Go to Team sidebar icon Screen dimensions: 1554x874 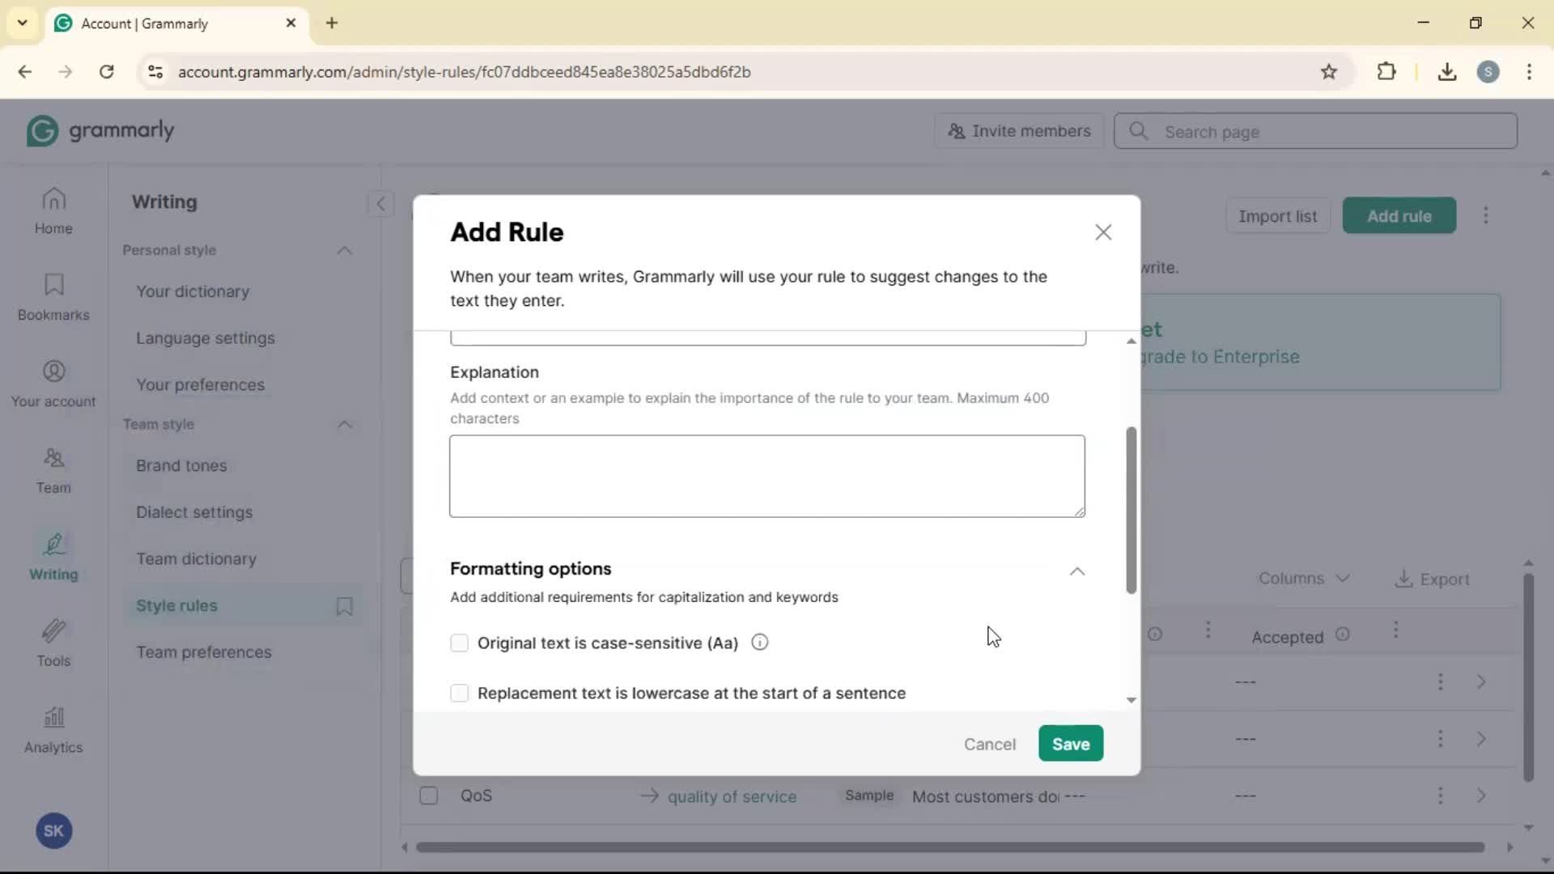tap(53, 470)
